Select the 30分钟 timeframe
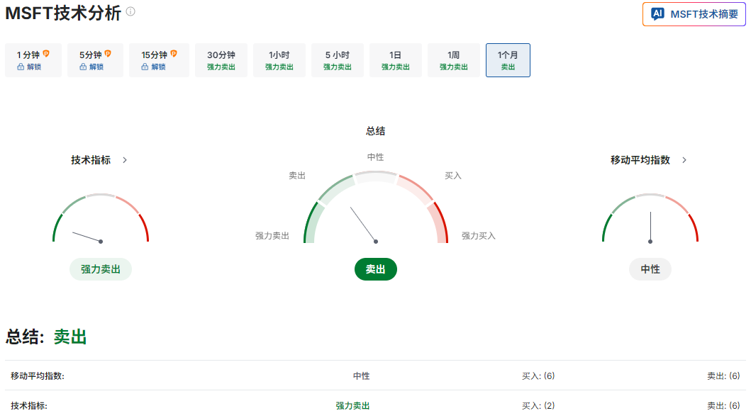Image resolution: width=751 pixels, height=418 pixels. (x=221, y=60)
